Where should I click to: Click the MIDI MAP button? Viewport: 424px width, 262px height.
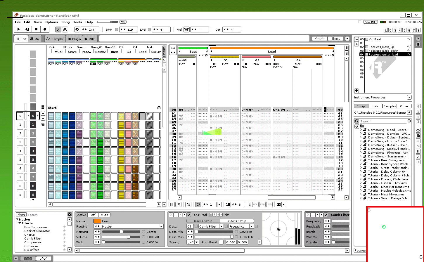[x=370, y=22]
